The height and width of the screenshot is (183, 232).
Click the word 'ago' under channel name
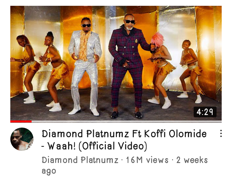pos(49,171)
